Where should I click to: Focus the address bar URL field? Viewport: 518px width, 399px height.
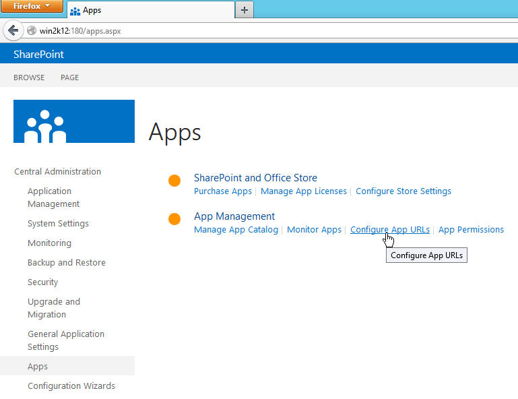271,31
